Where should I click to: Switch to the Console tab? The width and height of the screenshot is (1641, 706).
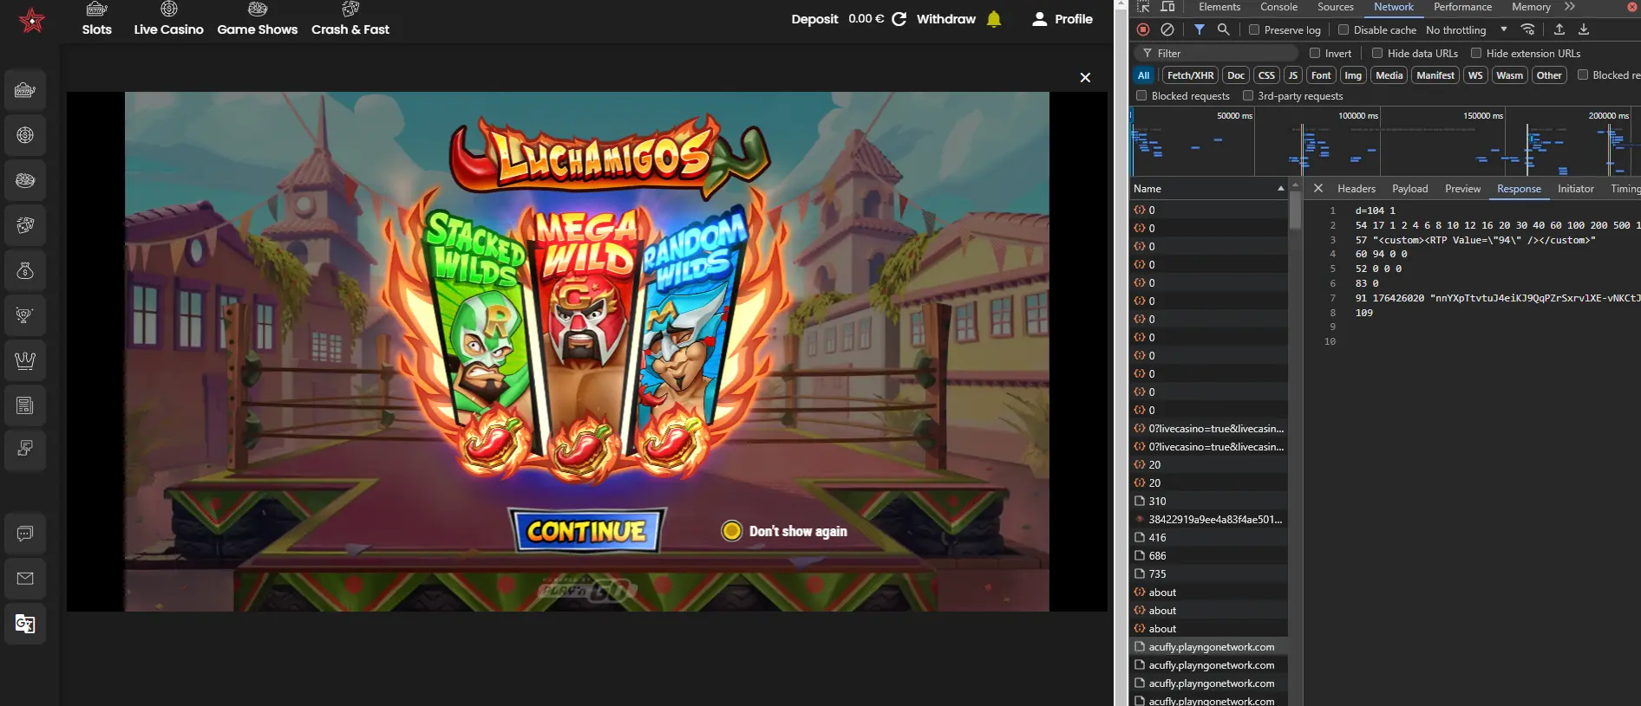(x=1278, y=7)
